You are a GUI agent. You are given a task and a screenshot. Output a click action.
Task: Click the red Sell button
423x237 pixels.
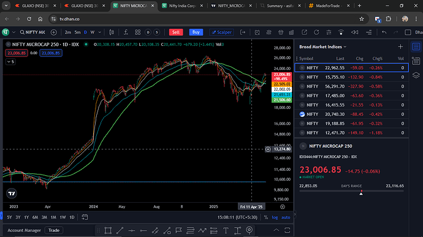[176, 32]
